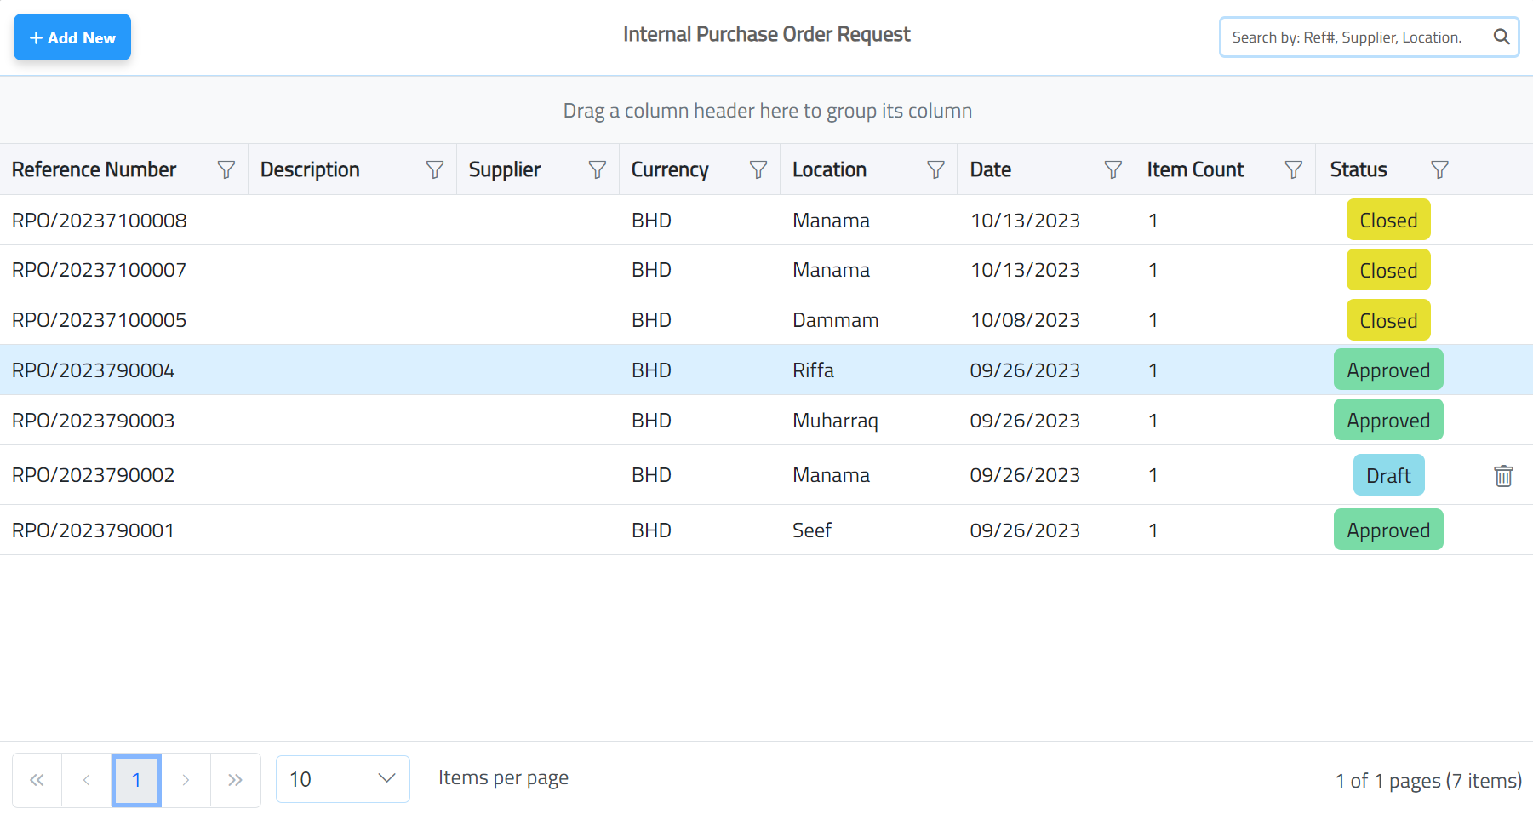This screenshot has width=1533, height=820.
Task: Open the filter for Reference Number column
Action: point(226,169)
